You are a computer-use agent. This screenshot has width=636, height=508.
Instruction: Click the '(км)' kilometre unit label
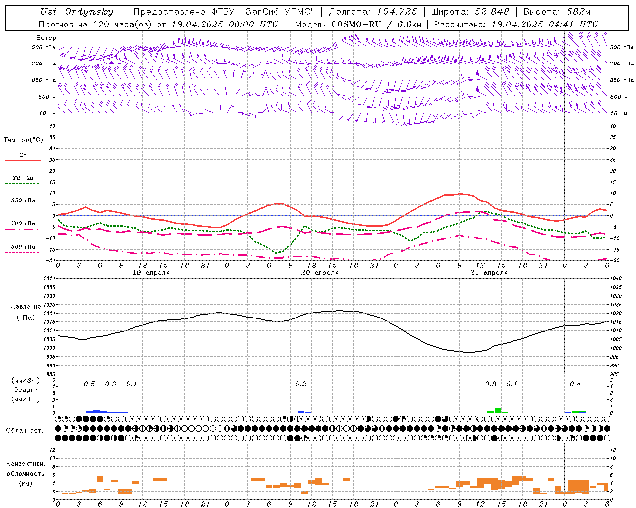click(x=26, y=483)
